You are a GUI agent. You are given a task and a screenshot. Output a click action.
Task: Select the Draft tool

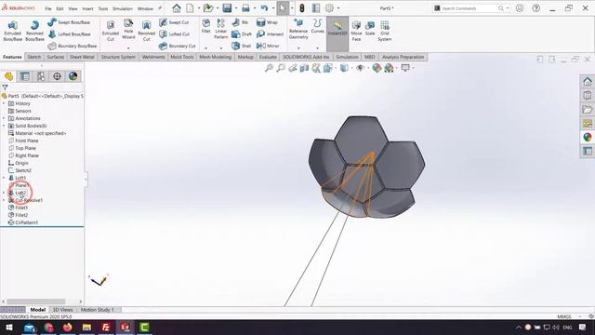pyautogui.click(x=242, y=34)
